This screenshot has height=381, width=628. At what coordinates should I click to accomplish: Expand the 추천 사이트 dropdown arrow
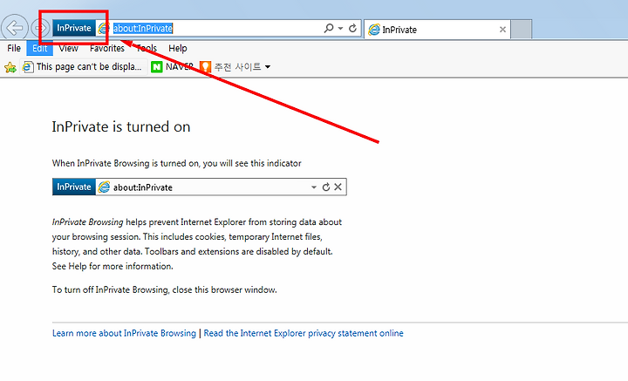(268, 67)
